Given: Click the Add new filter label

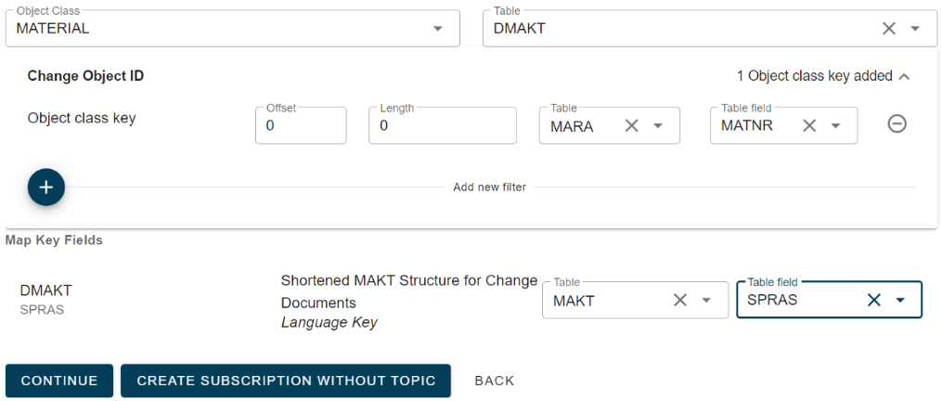Looking at the screenshot, I should tap(489, 188).
